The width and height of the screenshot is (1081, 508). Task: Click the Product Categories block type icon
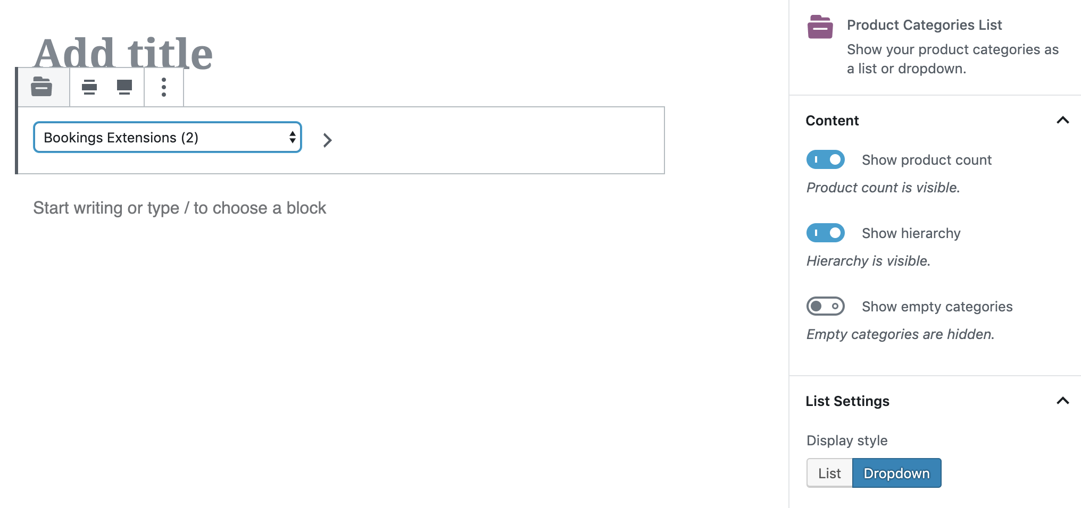42,87
